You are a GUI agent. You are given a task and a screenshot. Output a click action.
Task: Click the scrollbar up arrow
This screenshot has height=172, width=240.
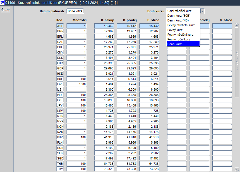click(237, 26)
